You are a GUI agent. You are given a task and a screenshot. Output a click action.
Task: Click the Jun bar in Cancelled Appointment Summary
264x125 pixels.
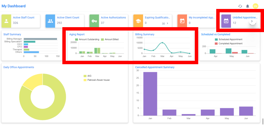click(x=246, y=111)
